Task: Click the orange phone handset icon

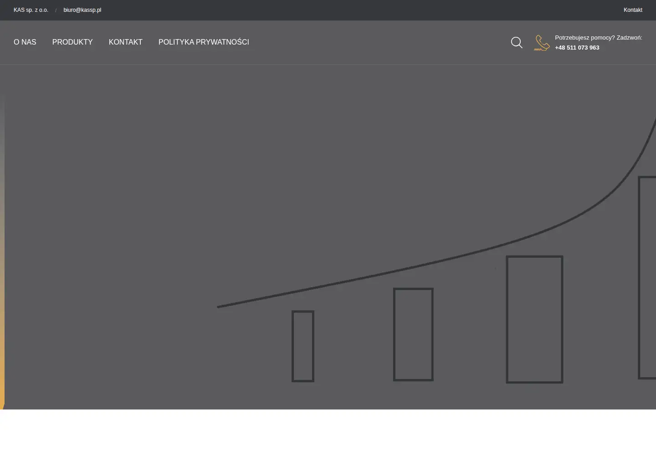Action: (x=542, y=43)
